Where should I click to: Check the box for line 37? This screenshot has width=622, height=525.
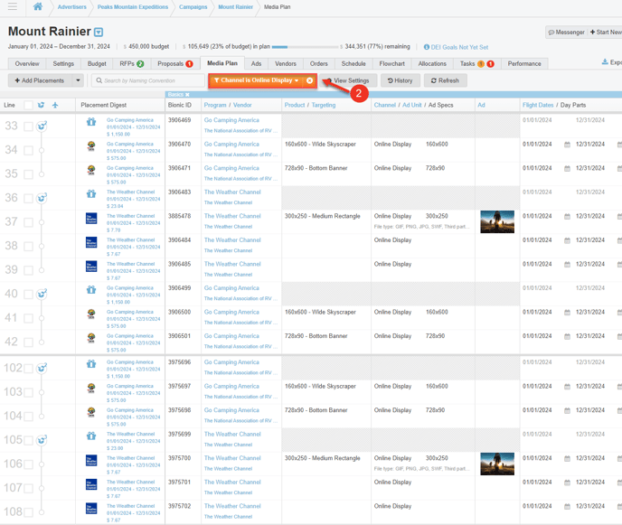[28, 222]
